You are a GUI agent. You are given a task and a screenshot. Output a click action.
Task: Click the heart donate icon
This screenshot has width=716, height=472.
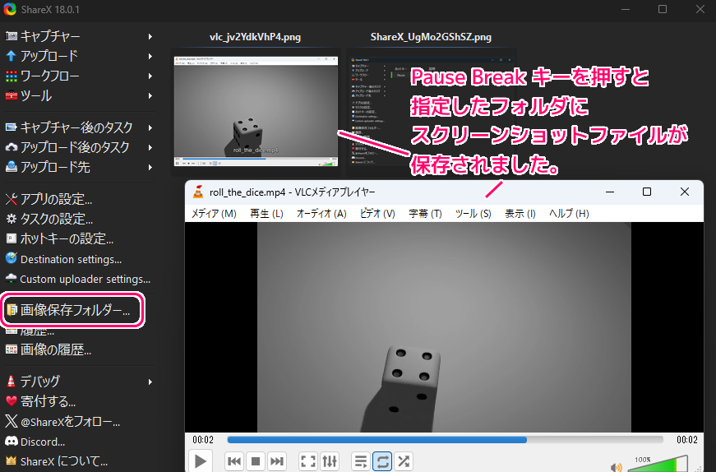[x=11, y=401]
